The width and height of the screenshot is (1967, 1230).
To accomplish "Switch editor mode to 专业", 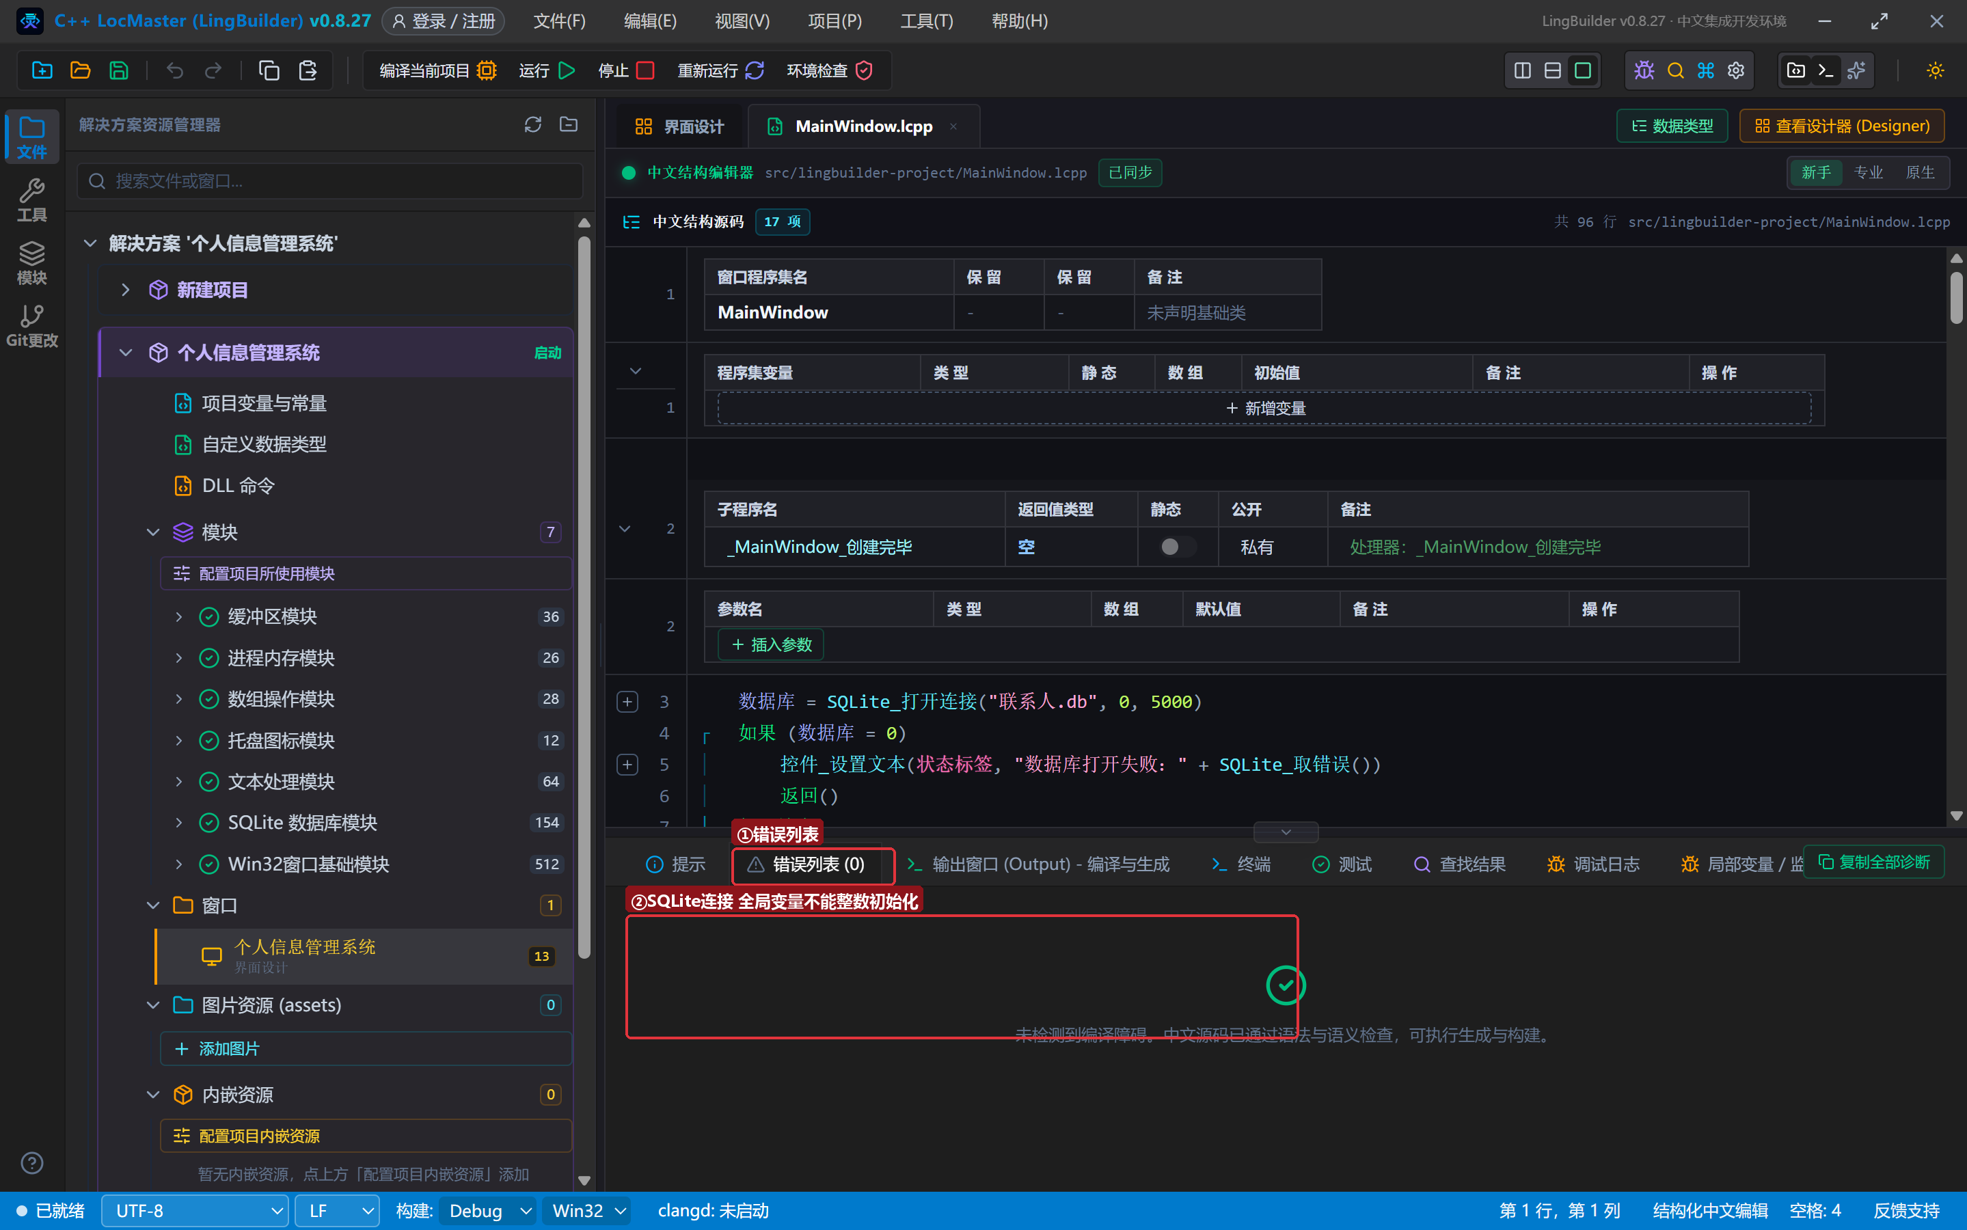I will click(x=1868, y=172).
